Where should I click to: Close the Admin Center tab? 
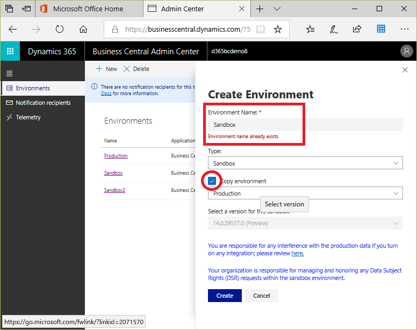pyautogui.click(x=242, y=9)
